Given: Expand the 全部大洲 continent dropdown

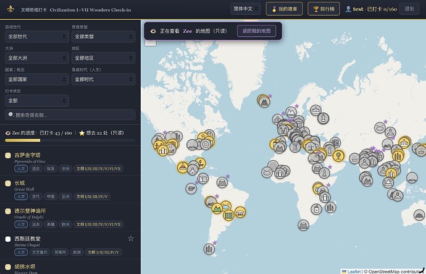Looking at the screenshot, I should 36,58.
